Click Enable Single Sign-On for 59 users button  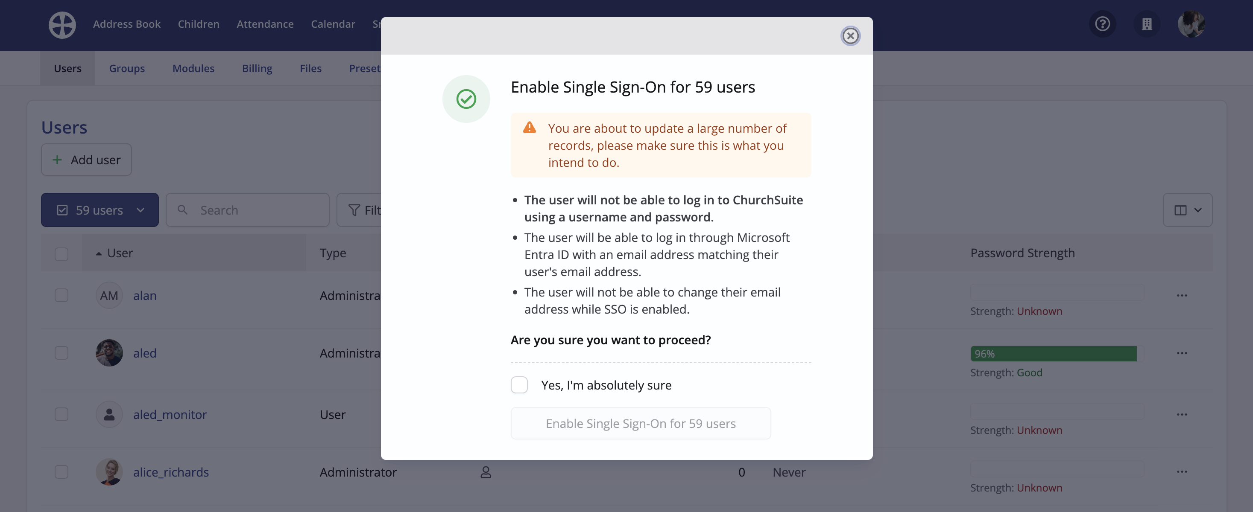[x=640, y=423]
